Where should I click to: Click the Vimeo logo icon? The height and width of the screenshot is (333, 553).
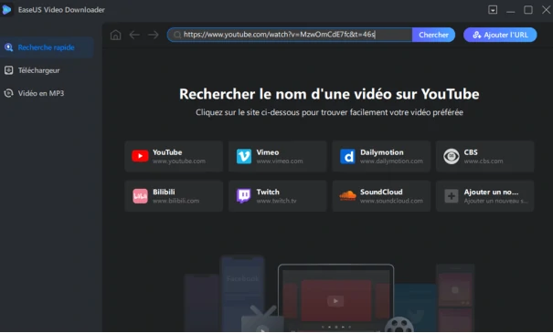[244, 156]
